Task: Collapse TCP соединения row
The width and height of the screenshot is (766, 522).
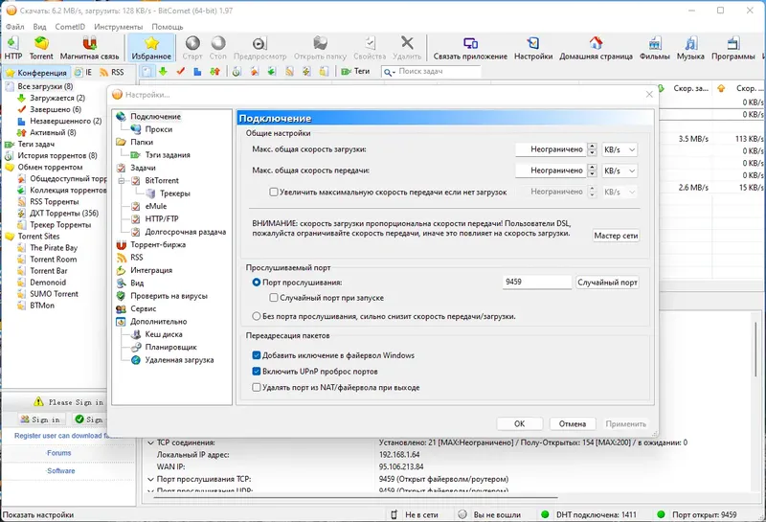Action: (151, 443)
